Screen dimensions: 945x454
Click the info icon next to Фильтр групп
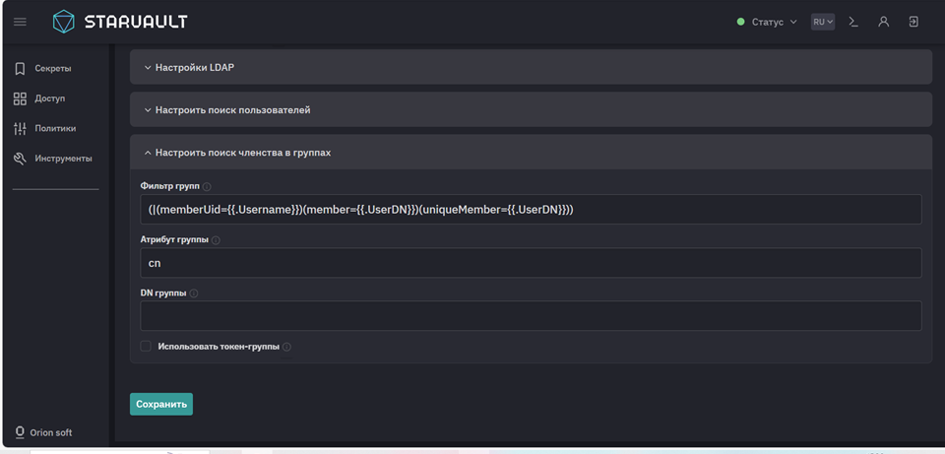click(207, 186)
